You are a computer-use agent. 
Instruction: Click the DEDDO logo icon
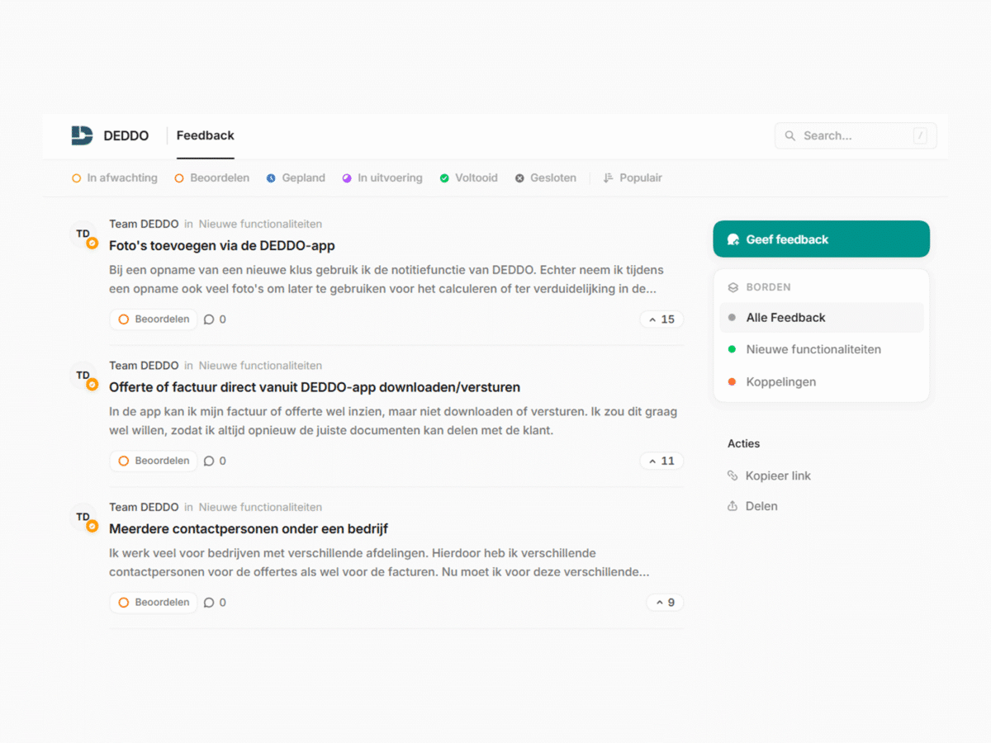(x=82, y=135)
